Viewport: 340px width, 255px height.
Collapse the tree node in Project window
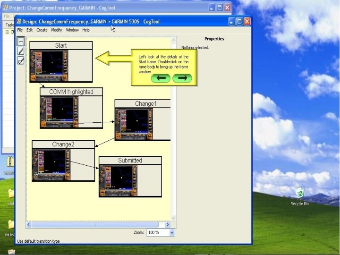[7, 32]
